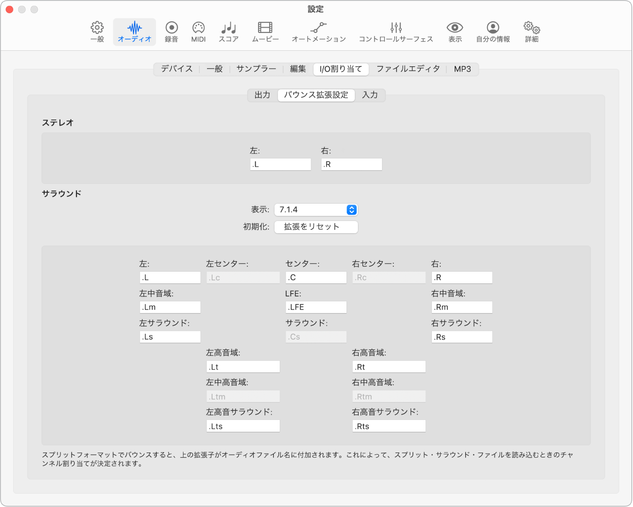The height and width of the screenshot is (507, 633).
Task: Switch to the ファイルエディタ tab
Action: tap(408, 69)
